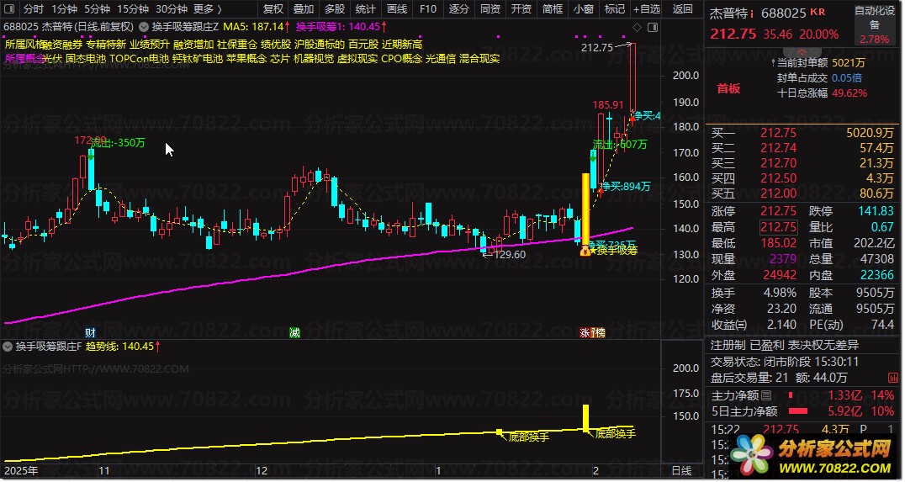Open after-hours trading bar chart icon

click(x=893, y=378)
